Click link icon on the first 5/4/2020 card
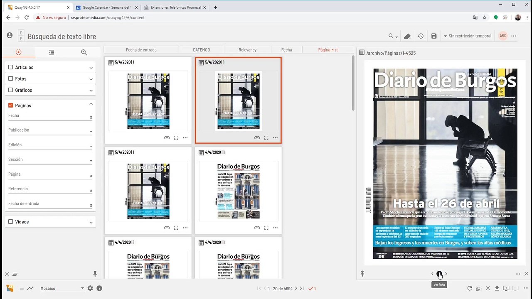The width and height of the screenshot is (532, 299). tap(167, 138)
